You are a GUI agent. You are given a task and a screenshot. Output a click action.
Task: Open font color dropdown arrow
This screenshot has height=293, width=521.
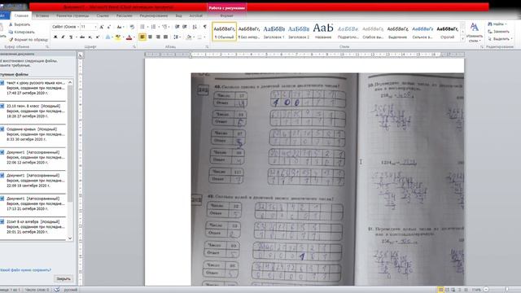(134, 37)
